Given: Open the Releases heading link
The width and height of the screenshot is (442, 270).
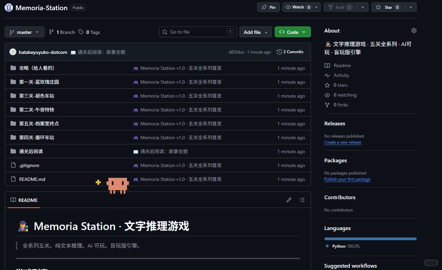Looking at the screenshot, I should [x=335, y=124].
